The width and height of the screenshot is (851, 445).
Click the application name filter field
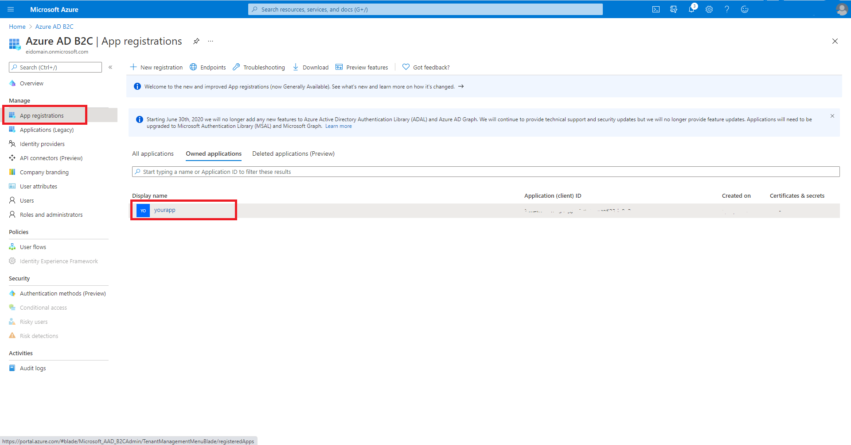(486, 172)
